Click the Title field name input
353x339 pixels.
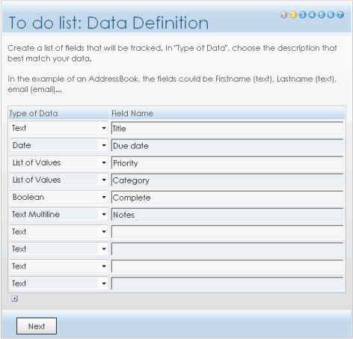[x=227, y=128]
